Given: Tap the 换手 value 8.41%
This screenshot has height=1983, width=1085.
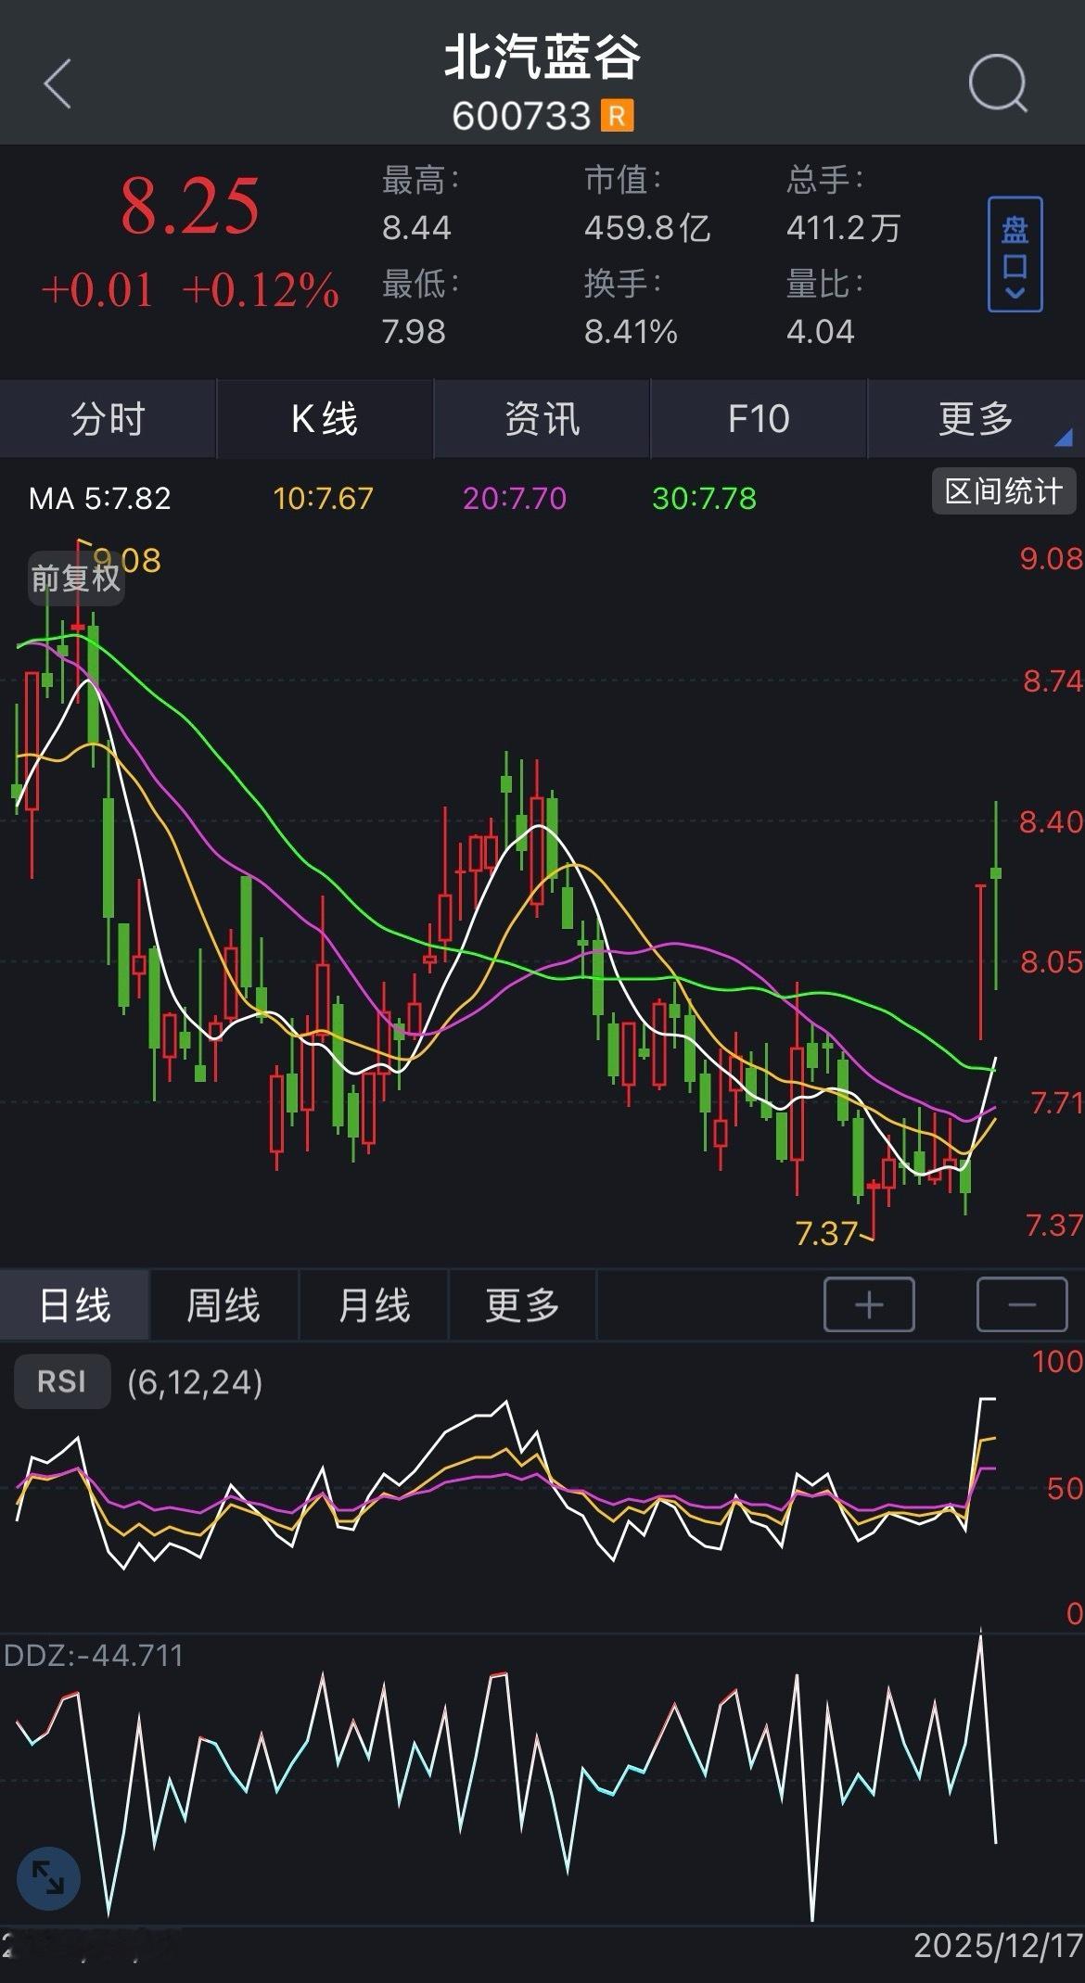Looking at the screenshot, I should pos(631,331).
